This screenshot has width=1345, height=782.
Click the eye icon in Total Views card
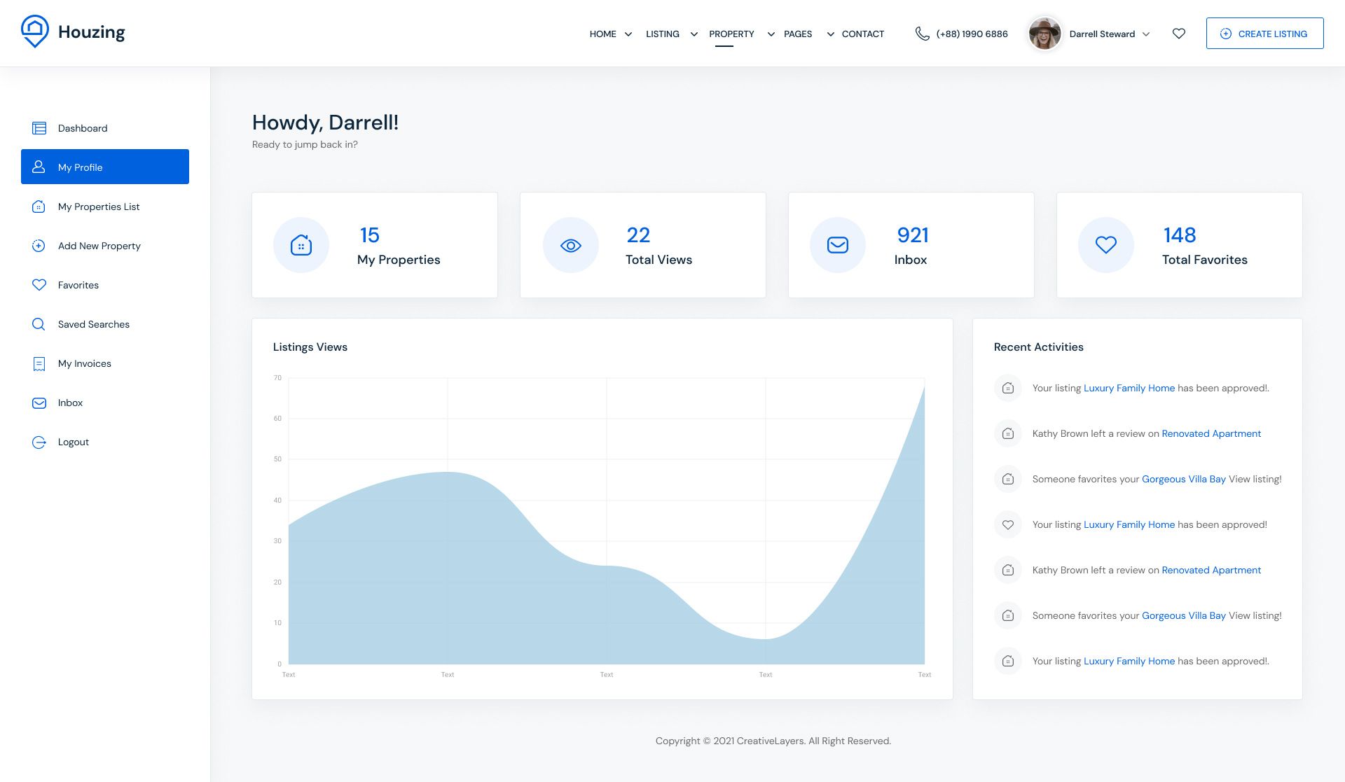coord(571,245)
